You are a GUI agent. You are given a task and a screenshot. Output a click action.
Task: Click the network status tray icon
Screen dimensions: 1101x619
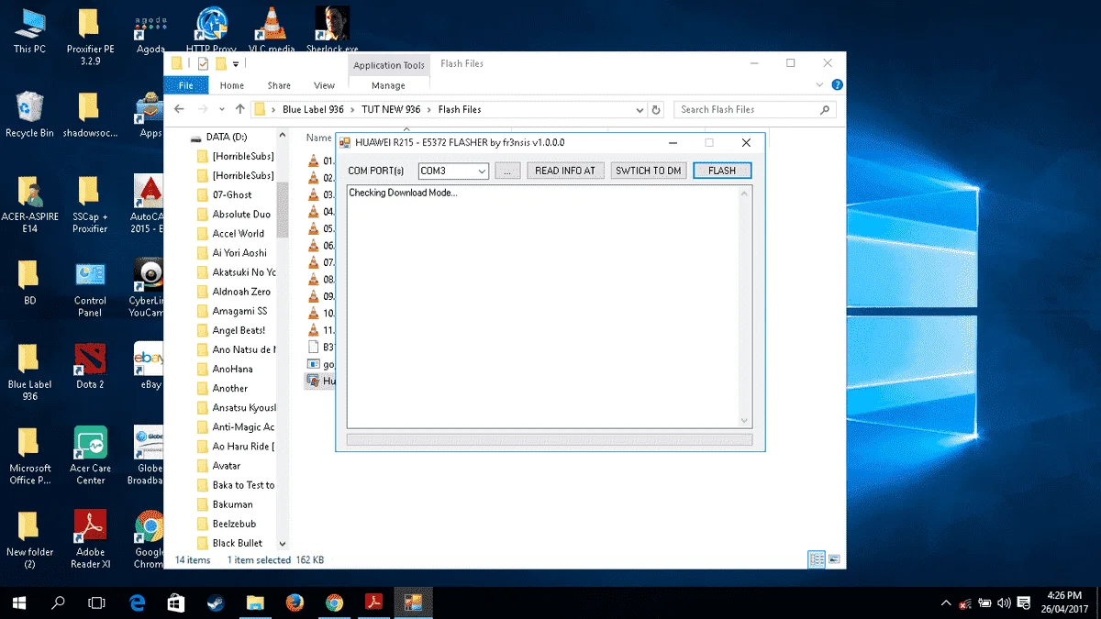[965, 603]
